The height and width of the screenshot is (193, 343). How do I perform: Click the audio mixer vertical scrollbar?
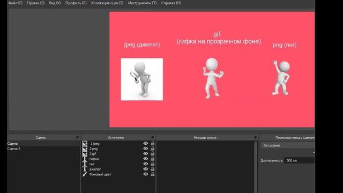pyautogui.click(x=256, y=167)
